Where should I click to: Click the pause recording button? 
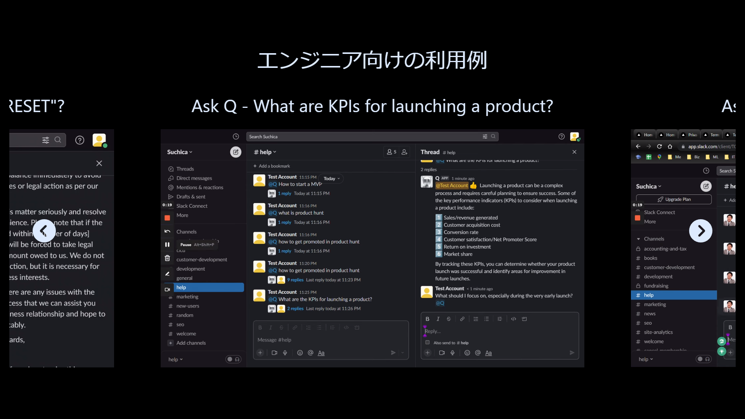click(167, 244)
